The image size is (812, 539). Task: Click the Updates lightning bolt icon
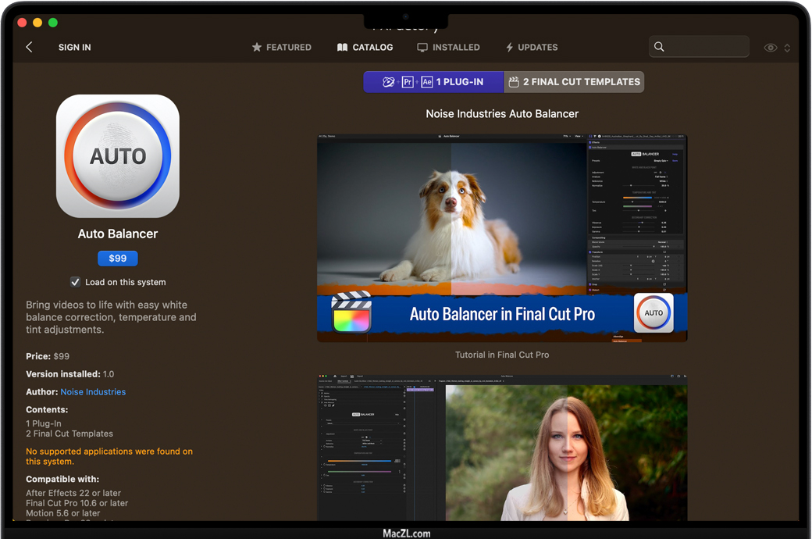pos(509,48)
